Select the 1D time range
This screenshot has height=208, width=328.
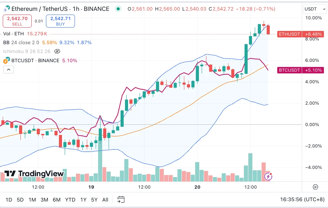pos(9,200)
